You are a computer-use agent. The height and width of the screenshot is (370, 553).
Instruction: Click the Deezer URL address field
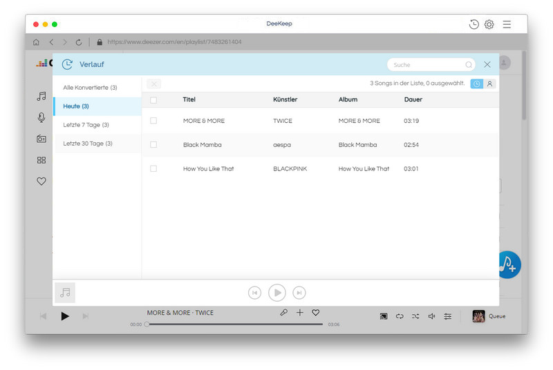174,42
